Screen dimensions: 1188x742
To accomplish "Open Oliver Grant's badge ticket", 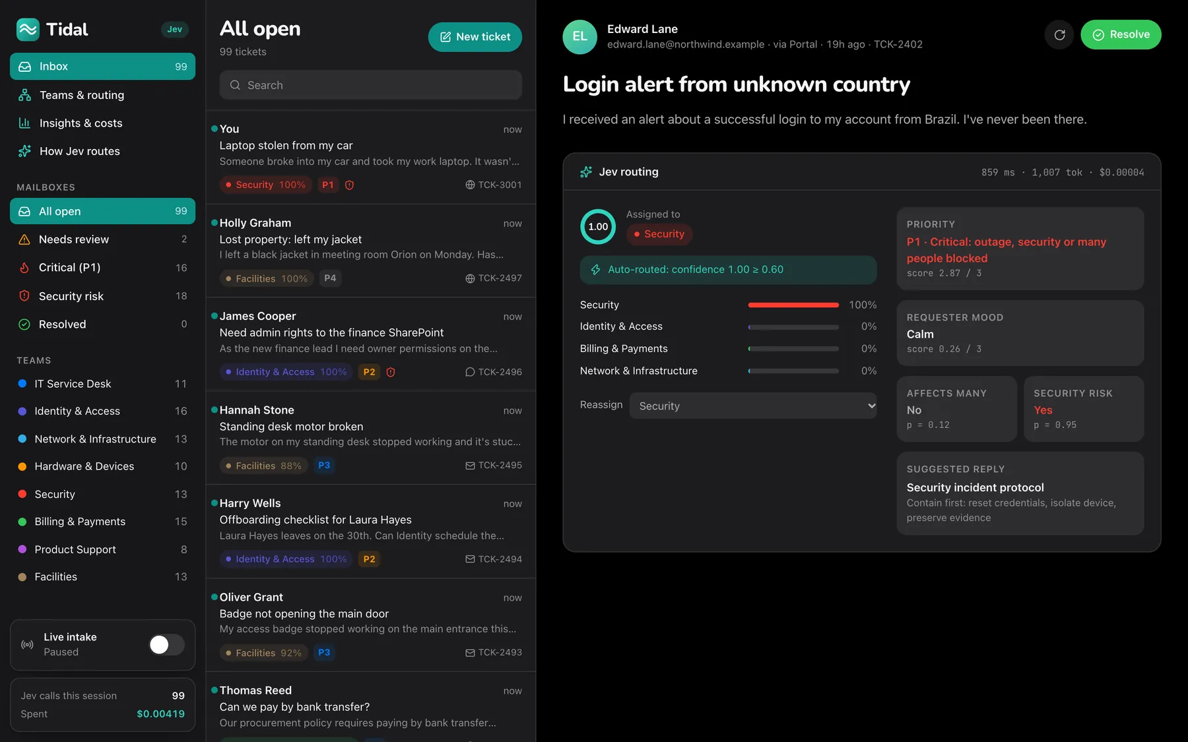I will point(370,625).
